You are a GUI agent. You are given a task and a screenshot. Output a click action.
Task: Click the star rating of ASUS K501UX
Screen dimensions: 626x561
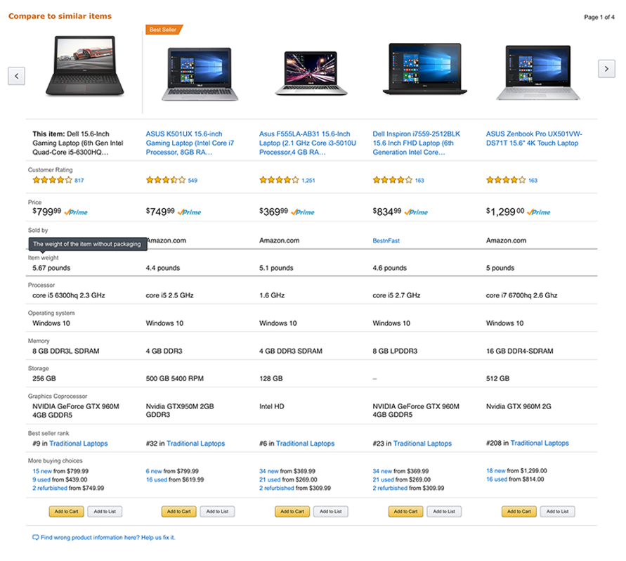tap(166, 180)
